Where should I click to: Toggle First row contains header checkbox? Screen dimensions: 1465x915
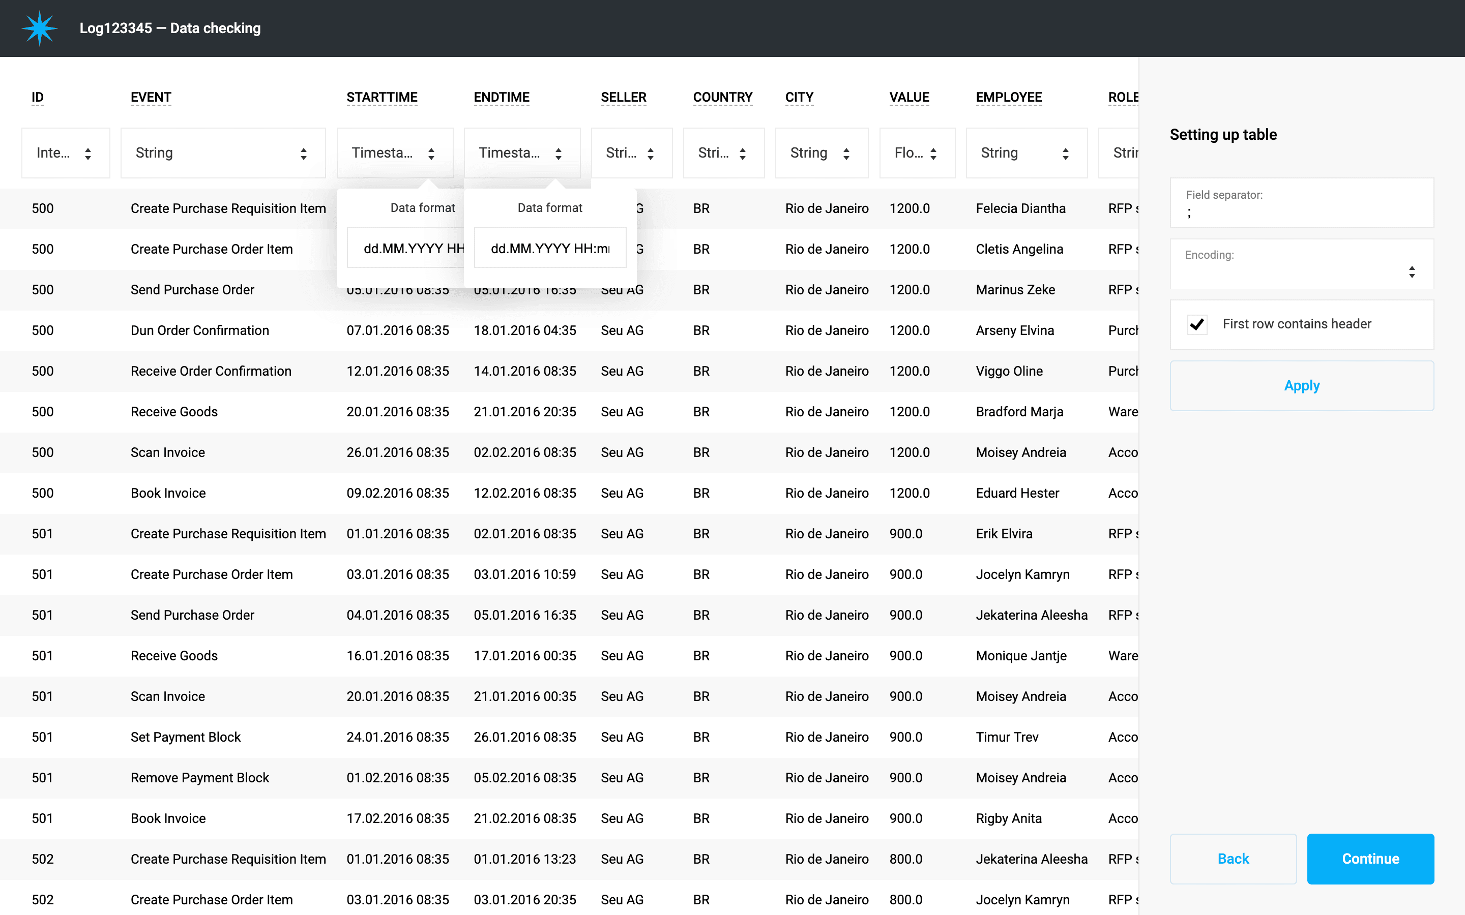1197,324
